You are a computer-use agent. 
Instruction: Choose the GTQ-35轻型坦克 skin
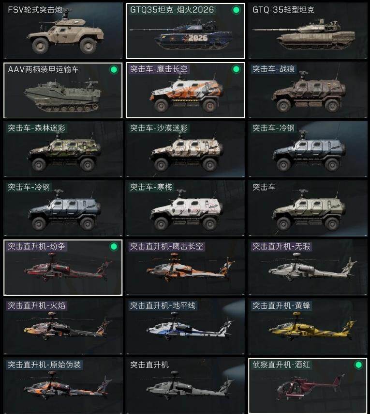click(x=308, y=31)
